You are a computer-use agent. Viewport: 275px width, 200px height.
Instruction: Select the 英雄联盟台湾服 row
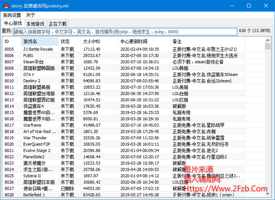134,93
